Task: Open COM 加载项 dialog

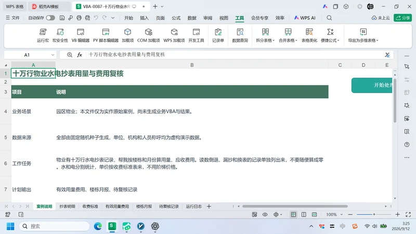Action: point(149,35)
